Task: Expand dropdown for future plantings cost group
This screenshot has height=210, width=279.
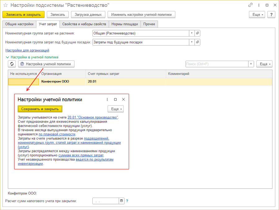Action: pyautogui.click(x=192, y=42)
